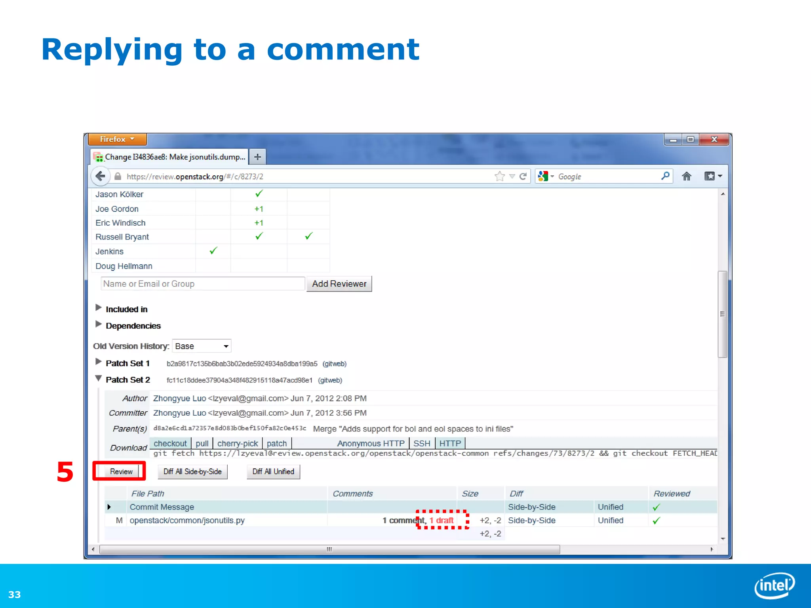Select the cherry-pick download tab
The width and height of the screenshot is (811, 608).
pyautogui.click(x=237, y=443)
